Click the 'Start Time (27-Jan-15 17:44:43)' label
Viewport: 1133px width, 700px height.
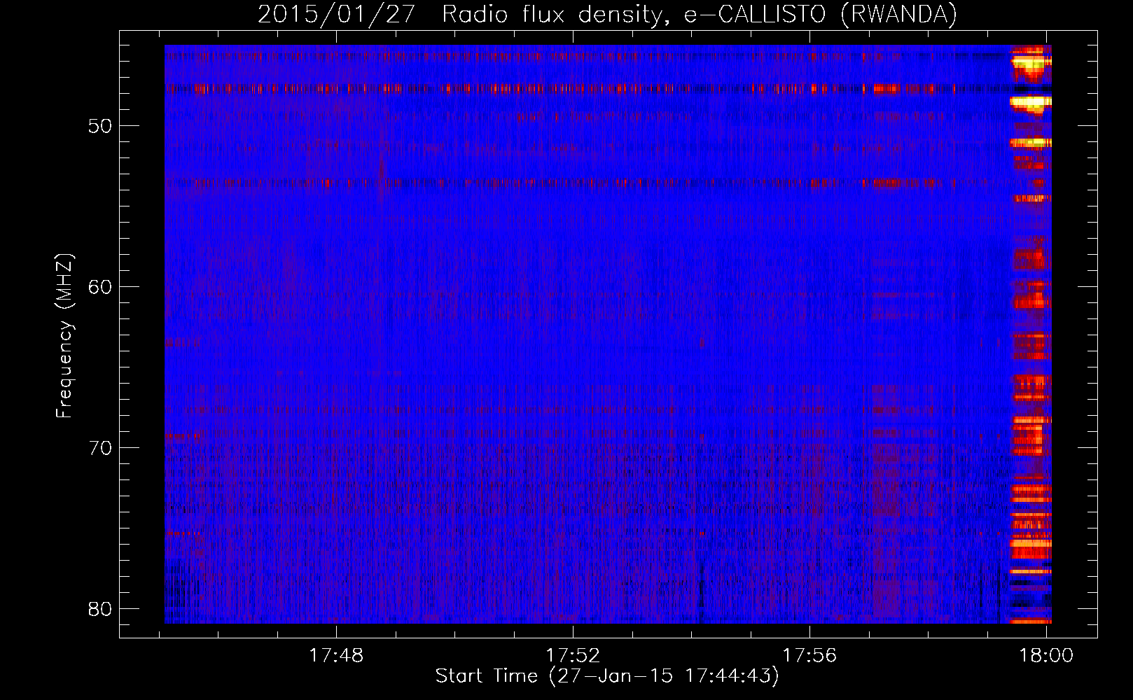[x=607, y=676]
